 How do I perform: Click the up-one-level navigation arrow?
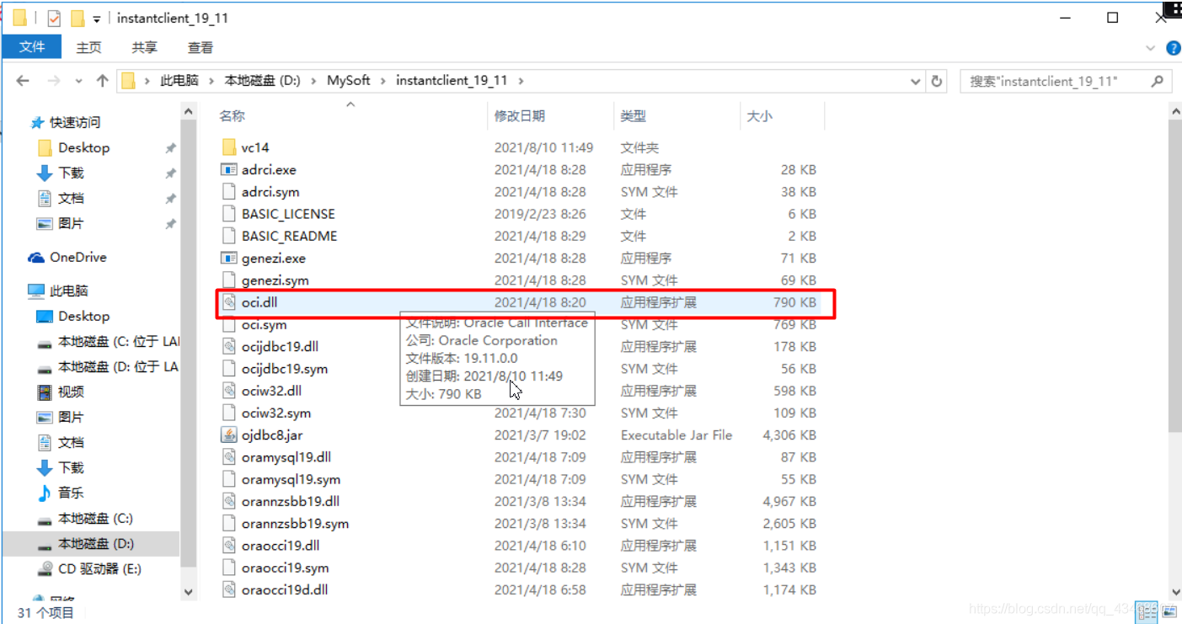[101, 80]
